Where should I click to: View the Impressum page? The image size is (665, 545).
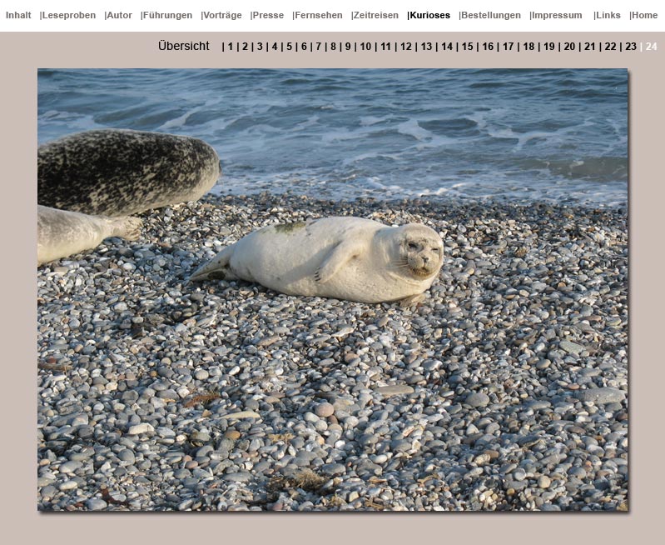click(556, 15)
